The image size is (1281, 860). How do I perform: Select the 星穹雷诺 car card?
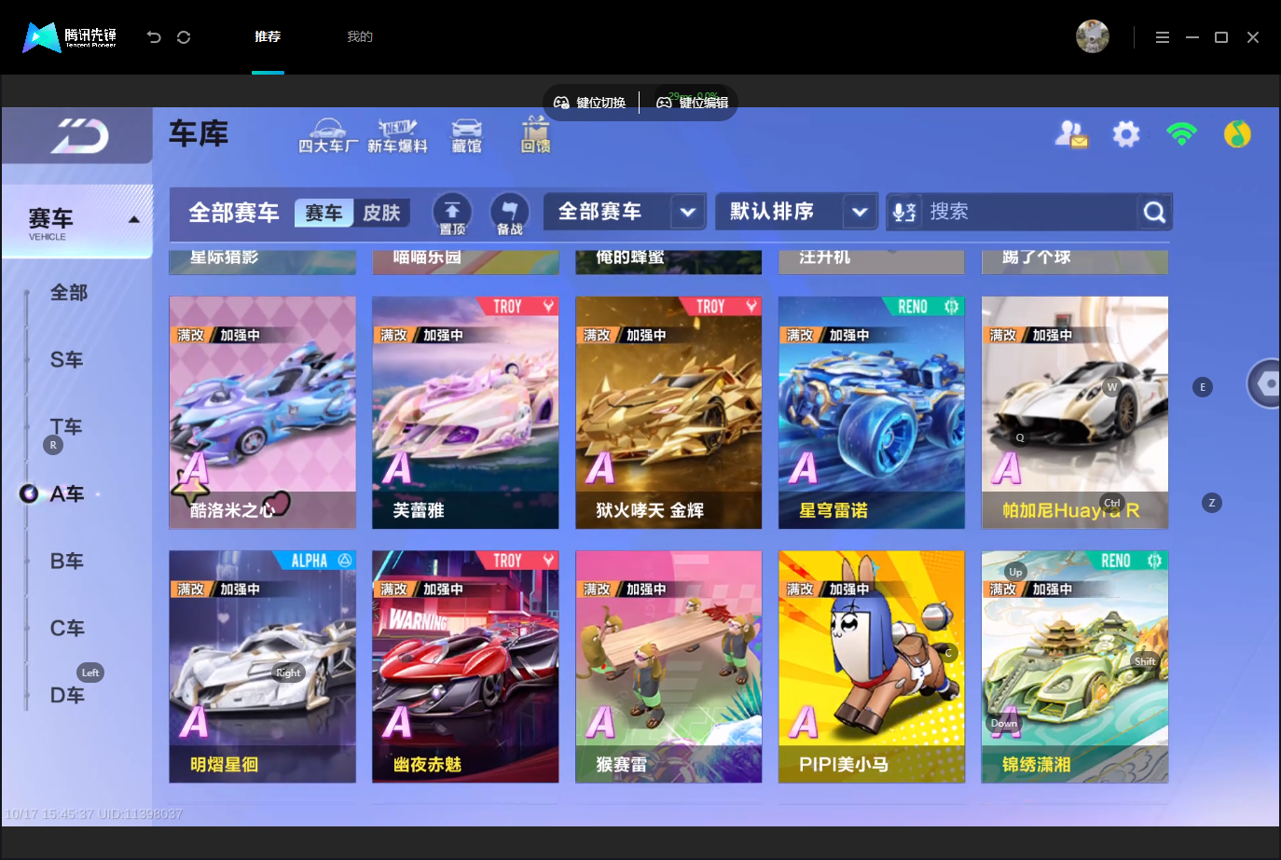[872, 412]
